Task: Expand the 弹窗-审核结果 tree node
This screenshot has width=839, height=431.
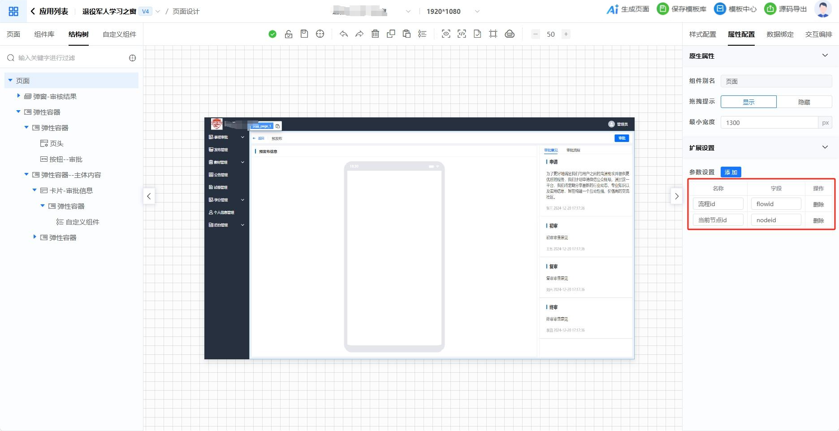Action: click(x=18, y=96)
